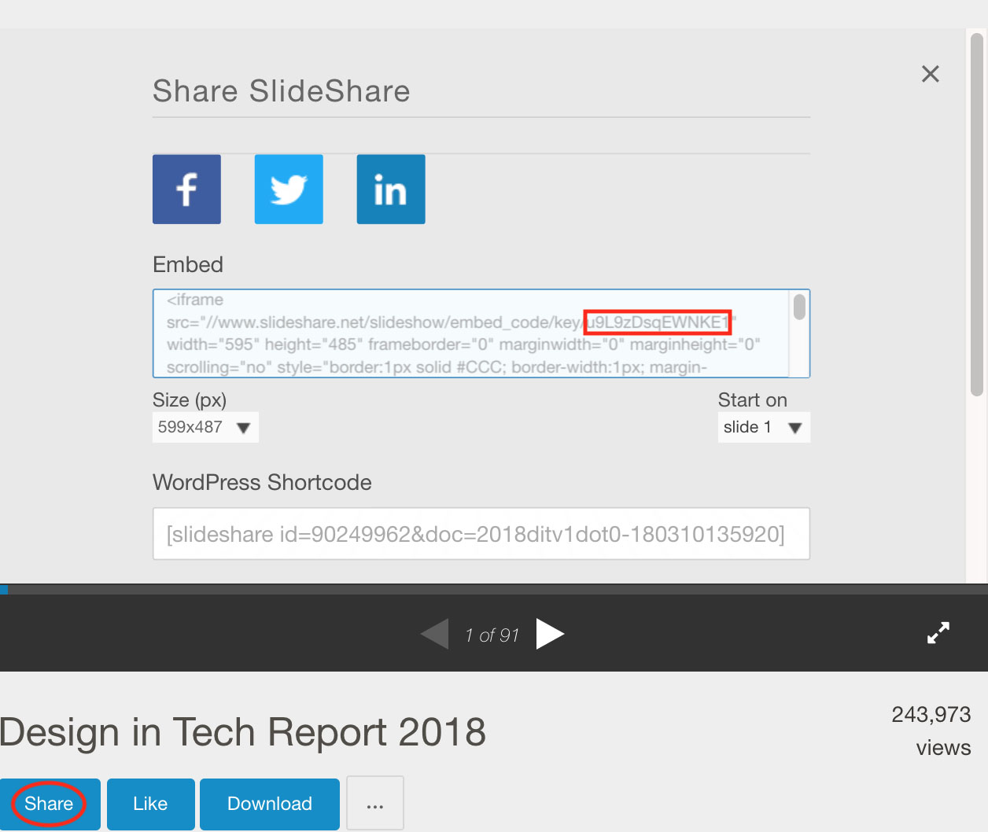988x832 pixels.
Task: Click the Like button
Action: 150,804
